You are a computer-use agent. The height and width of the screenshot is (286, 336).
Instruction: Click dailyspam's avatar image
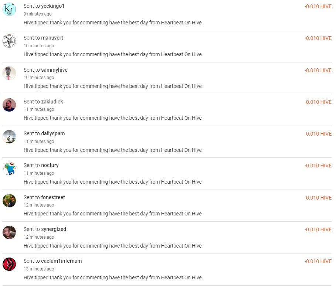click(9, 137)
